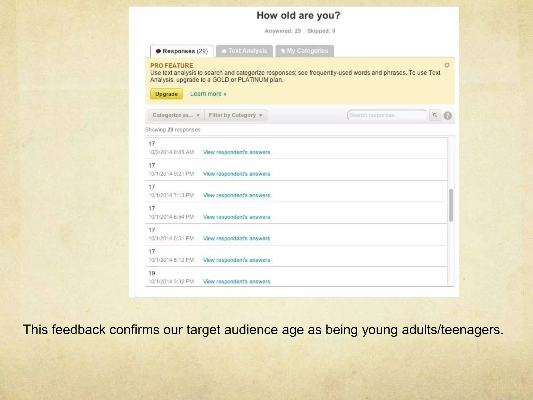Click the Skipped: 0 count
The width and height of the screenshot is (533, 400).
pyautogui.click(x=321, y=31)
